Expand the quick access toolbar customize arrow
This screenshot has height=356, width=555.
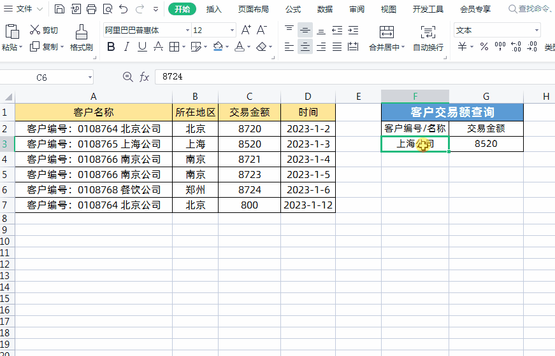tap(155, 9)
